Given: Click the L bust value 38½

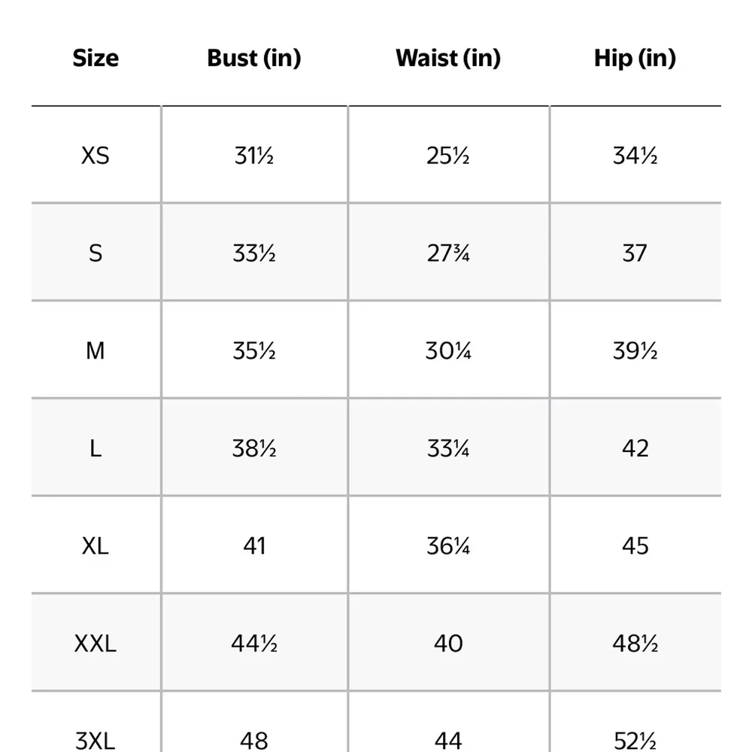Looking at the screenshot, I should coord(254,448).
